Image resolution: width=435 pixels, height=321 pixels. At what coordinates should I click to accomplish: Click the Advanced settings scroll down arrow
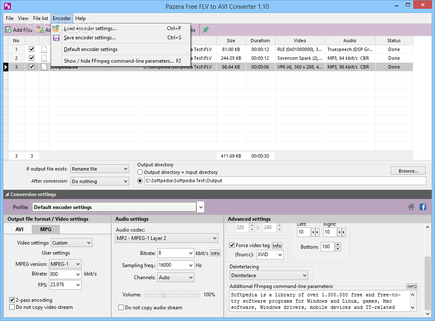click(x=427, y=314)
